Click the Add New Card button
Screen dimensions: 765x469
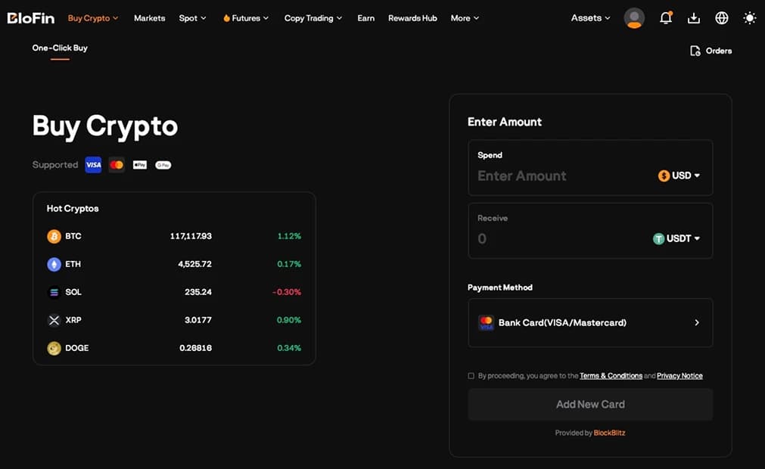tap(590, 405)
